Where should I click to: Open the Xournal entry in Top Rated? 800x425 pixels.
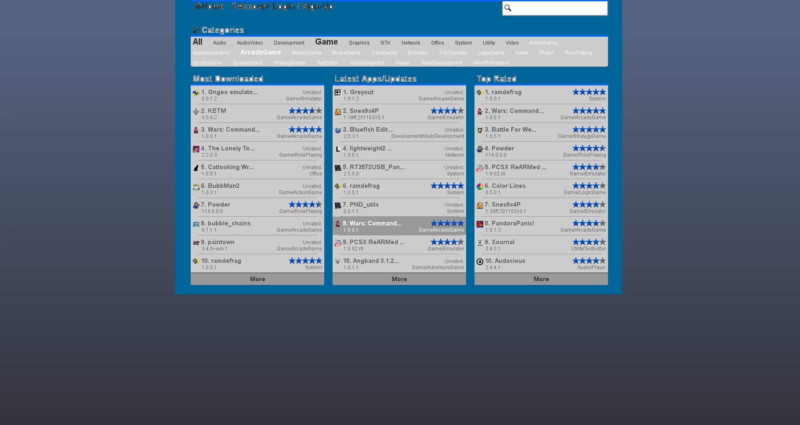pos(503,242)
